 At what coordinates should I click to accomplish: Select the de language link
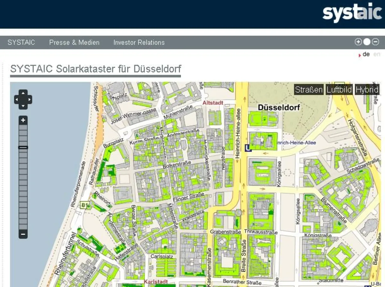point(366,54)
